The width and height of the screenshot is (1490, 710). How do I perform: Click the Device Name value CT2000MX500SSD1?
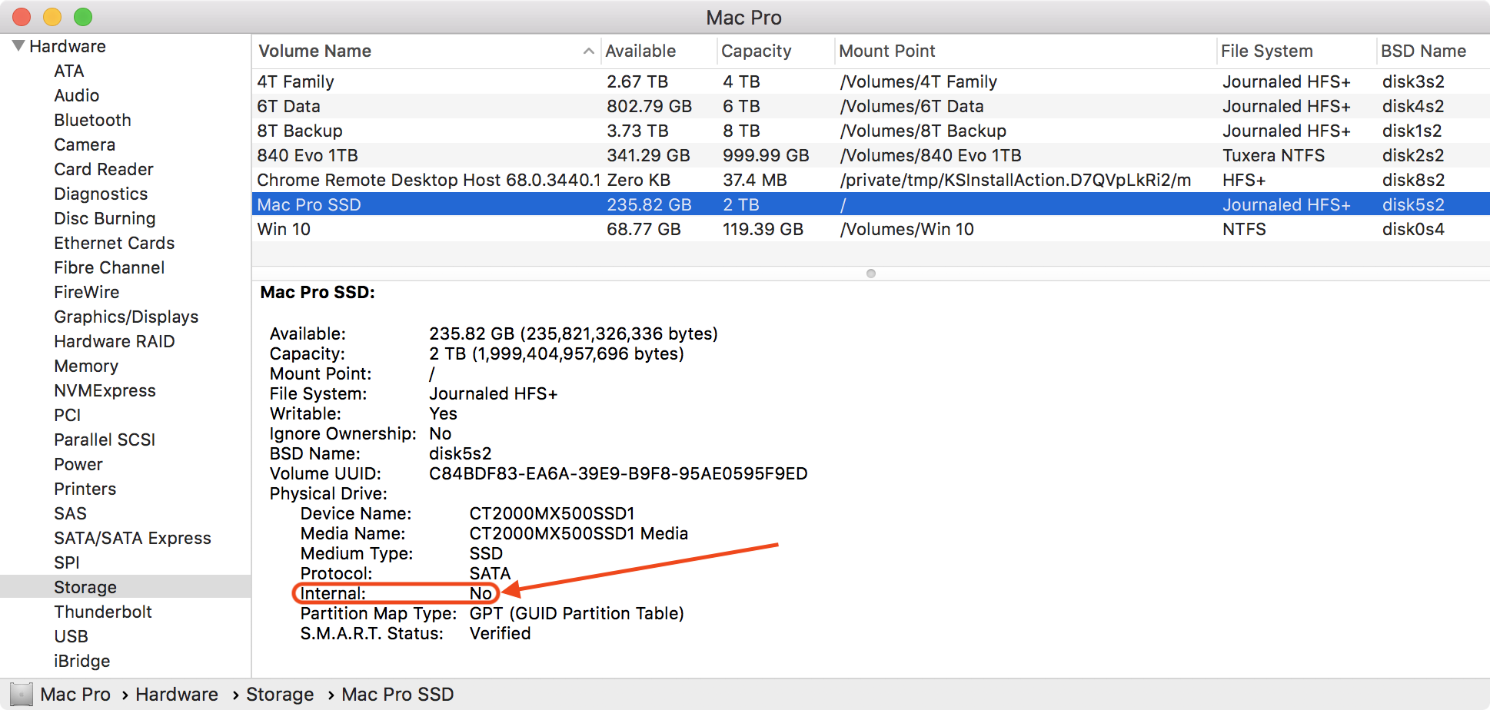[552, 513]
